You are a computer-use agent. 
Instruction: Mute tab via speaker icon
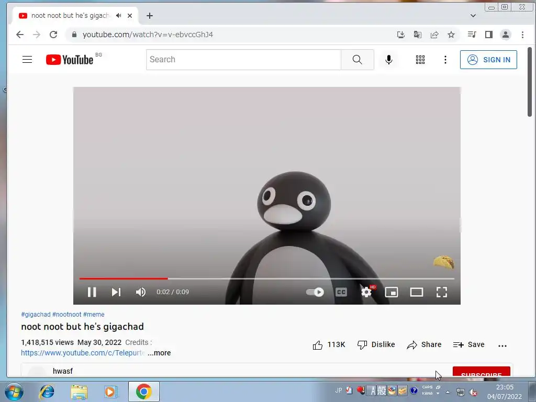tap(118, 15)
